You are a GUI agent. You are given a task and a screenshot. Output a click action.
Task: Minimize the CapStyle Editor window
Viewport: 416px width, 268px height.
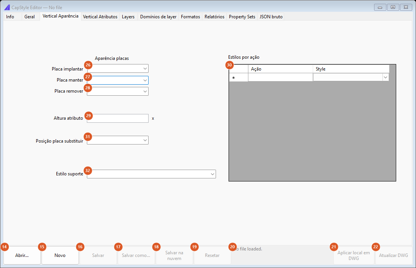click(380, 8)
